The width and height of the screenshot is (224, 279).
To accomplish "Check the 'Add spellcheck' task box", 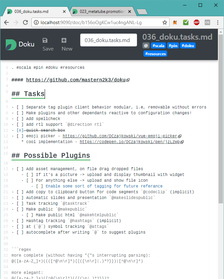I will click(20, 119).
